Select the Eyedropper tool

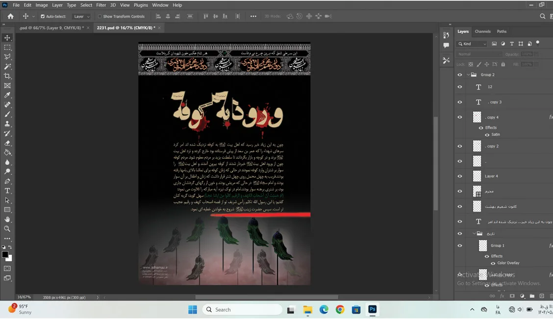(x=7, y=95)
